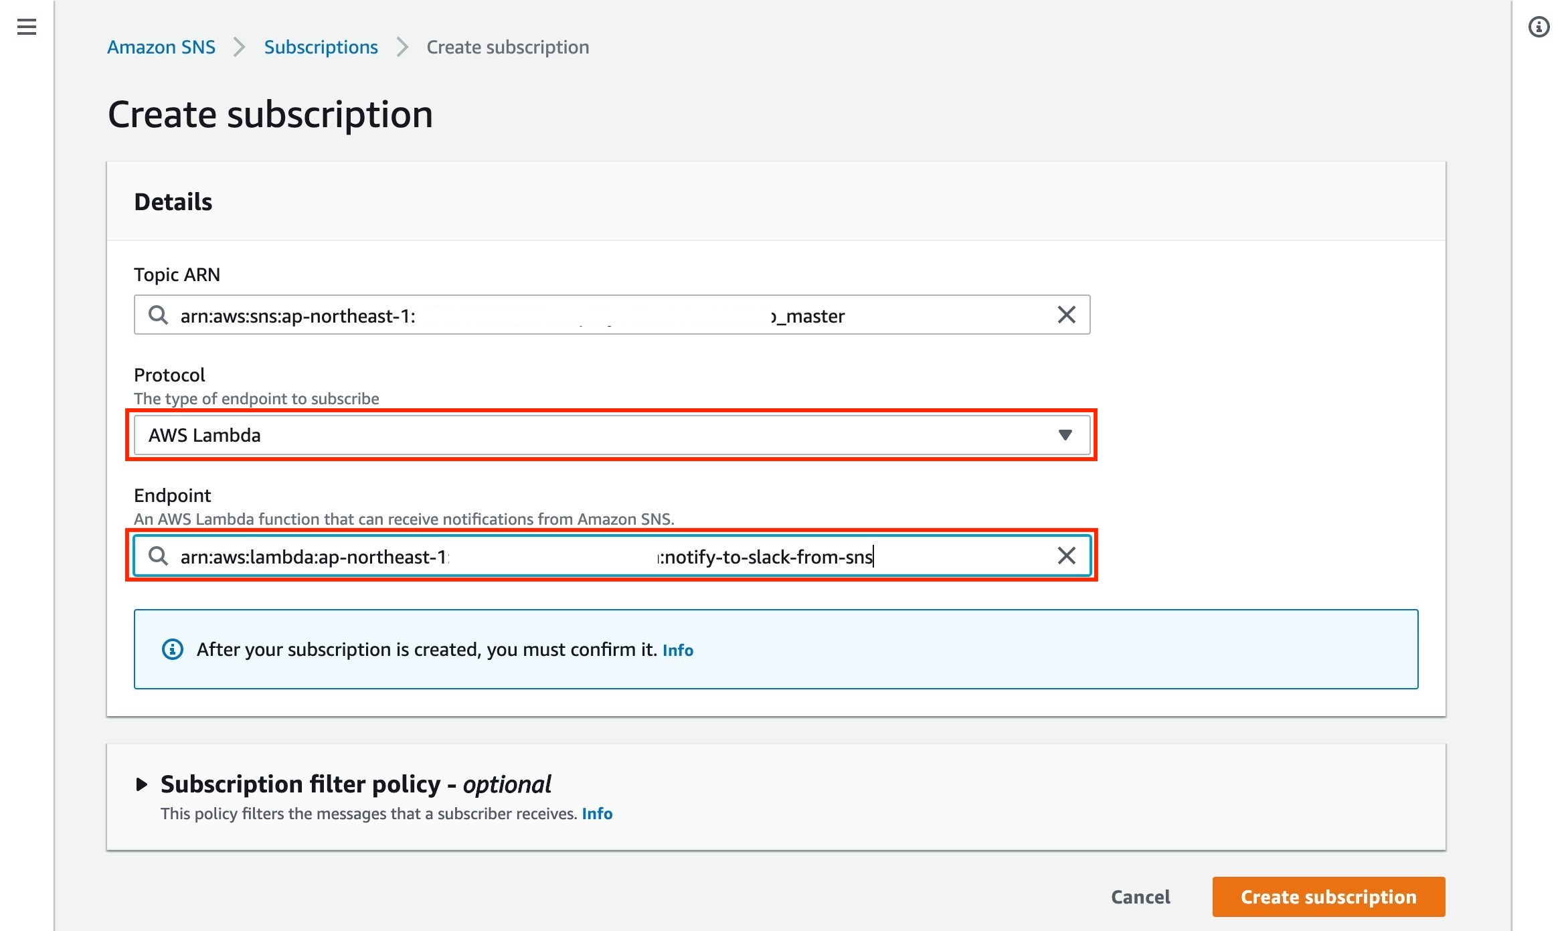Open the Protocol AWS Lambda dropdown

point(612,435)
